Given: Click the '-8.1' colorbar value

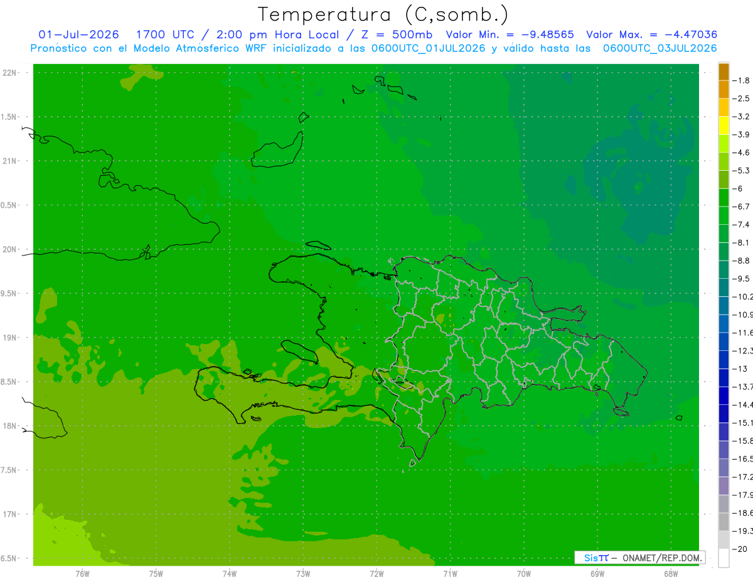Looking at the screenshot, I should tap(741, 242).
